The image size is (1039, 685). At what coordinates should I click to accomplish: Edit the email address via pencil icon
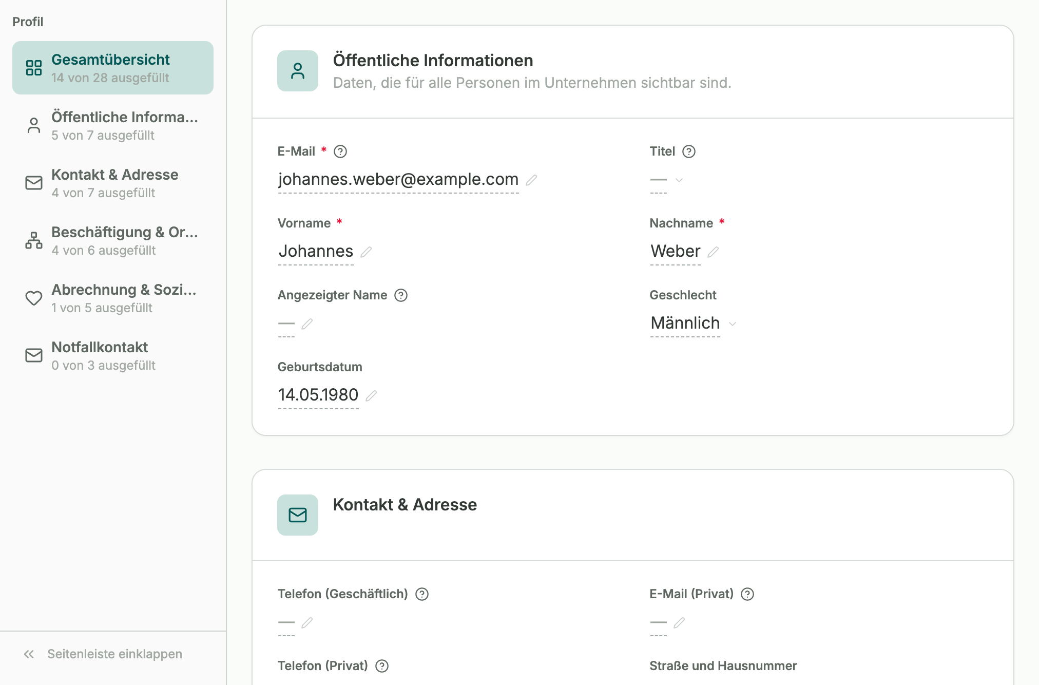pos(531,180)
